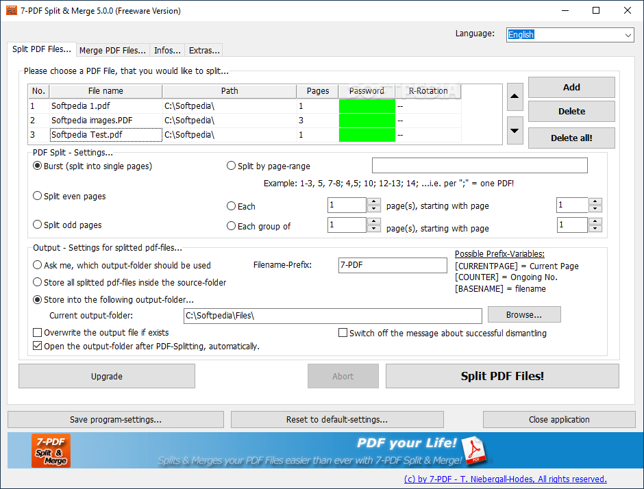Switch to the Merge PDF Files tab
The width and height of the screenshot is (644, 489).
click(x=112, y=50)
